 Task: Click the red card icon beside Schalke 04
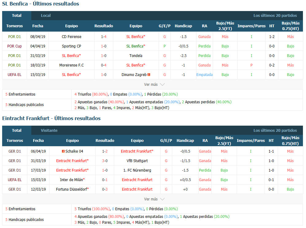pos(63,151)
